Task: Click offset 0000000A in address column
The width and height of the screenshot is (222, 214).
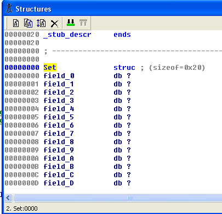Action: [22, 158]
